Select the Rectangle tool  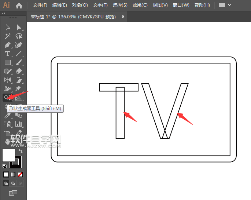pos(8,62)
